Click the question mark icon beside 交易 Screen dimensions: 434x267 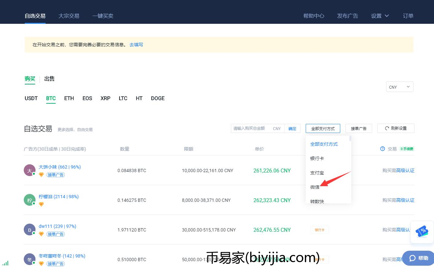tap(383, 149)
